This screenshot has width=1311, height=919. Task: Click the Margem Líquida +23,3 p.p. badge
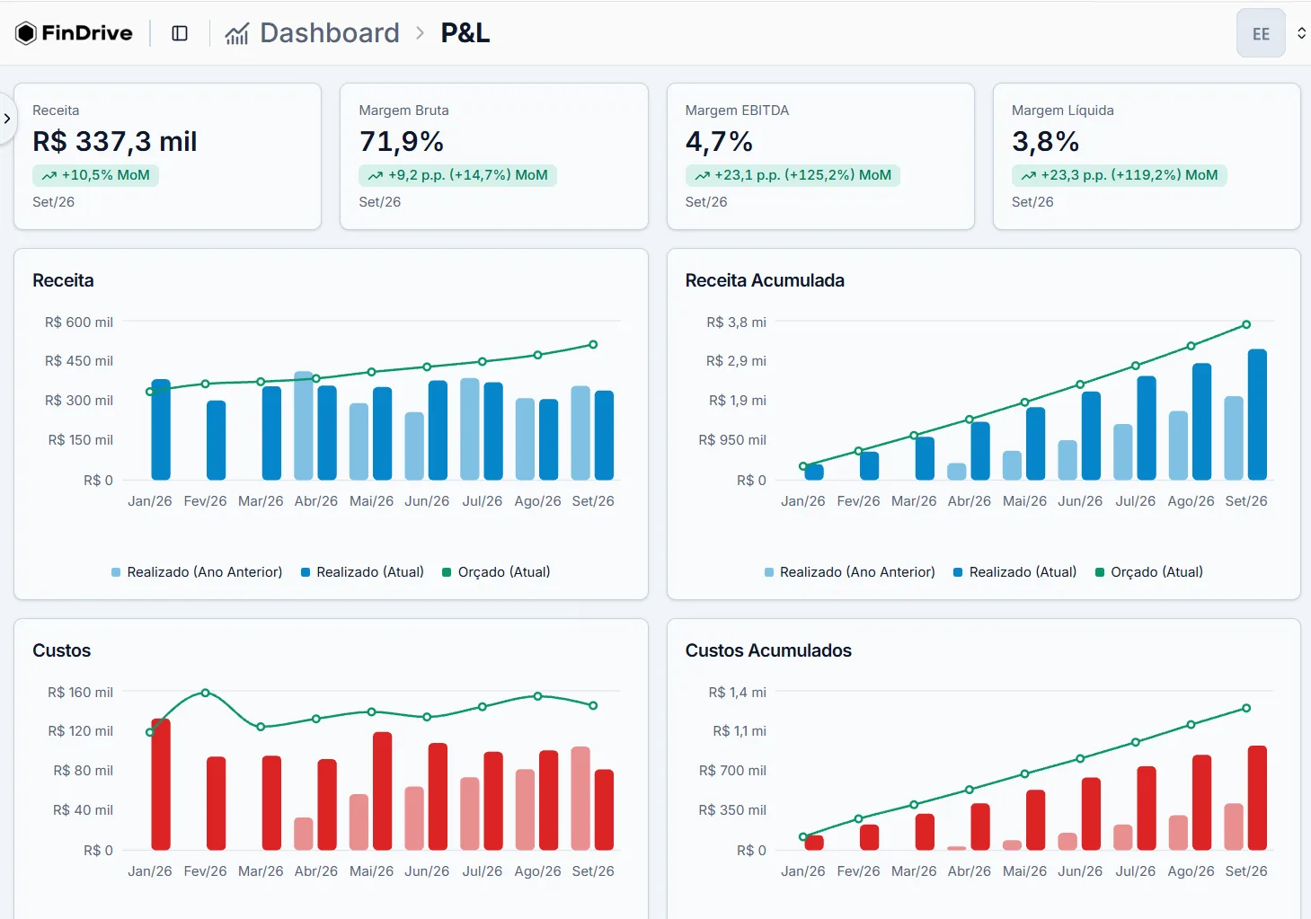1119,175
